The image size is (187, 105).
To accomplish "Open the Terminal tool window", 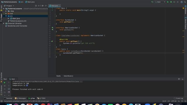I will [x=8, y=98].
